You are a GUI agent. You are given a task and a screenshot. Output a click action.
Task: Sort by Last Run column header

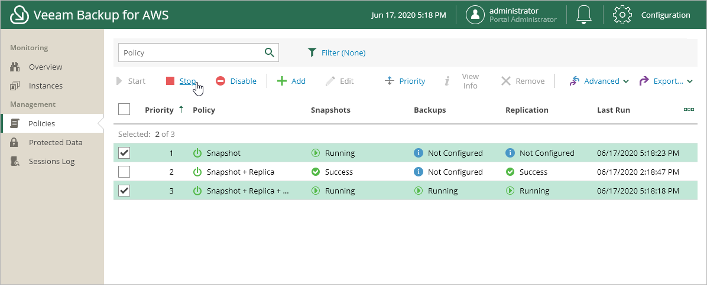pos(614,110)
